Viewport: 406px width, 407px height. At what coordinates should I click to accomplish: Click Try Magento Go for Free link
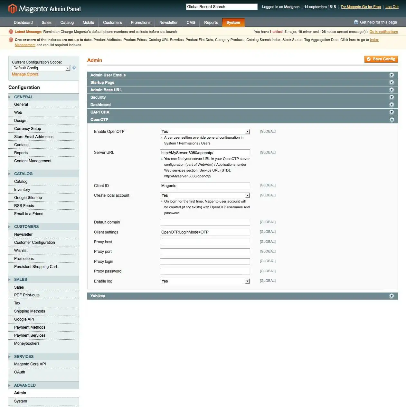click(361, 7)
